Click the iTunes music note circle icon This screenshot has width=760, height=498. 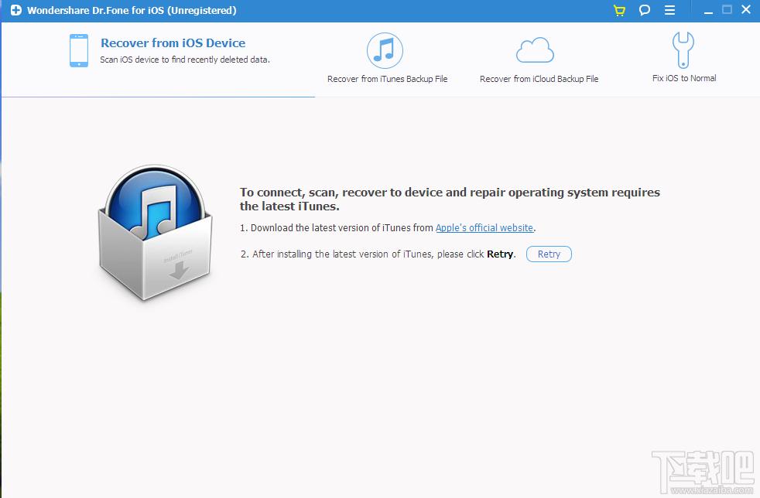click(385, 50)
